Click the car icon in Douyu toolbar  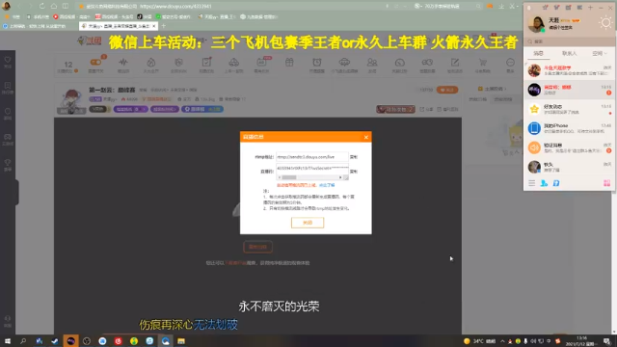[x=233, y=62]
